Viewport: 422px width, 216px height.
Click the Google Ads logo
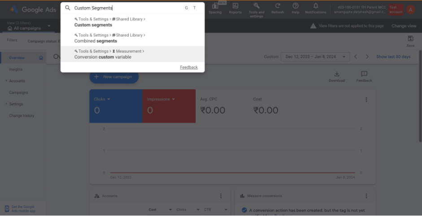click(33, 9)
